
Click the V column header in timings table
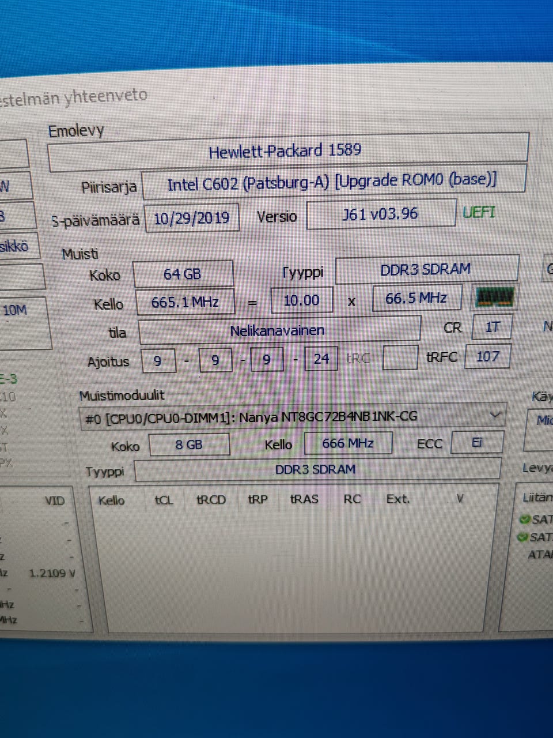pos(460,498)
